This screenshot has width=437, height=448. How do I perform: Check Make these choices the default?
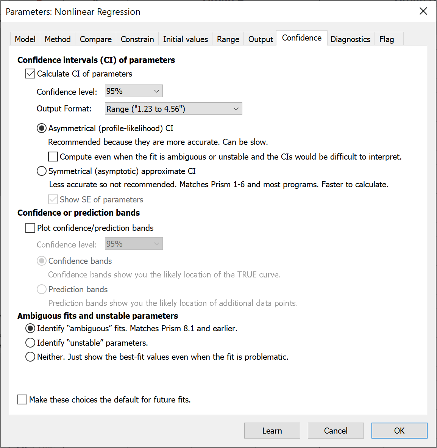(22, 399)
